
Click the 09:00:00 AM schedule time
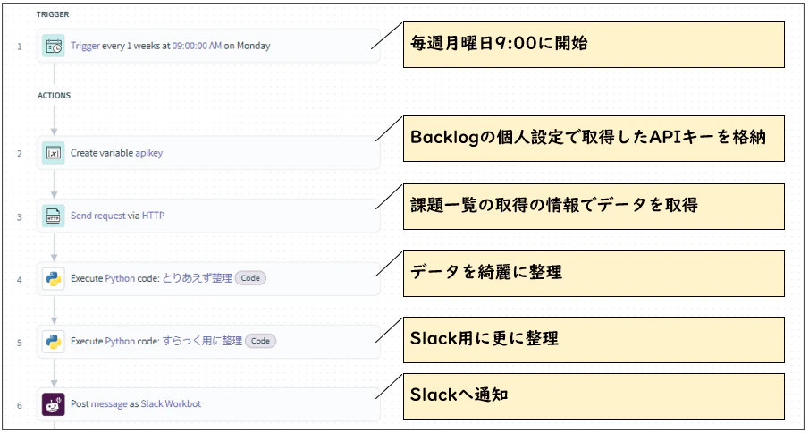point(197,46)
